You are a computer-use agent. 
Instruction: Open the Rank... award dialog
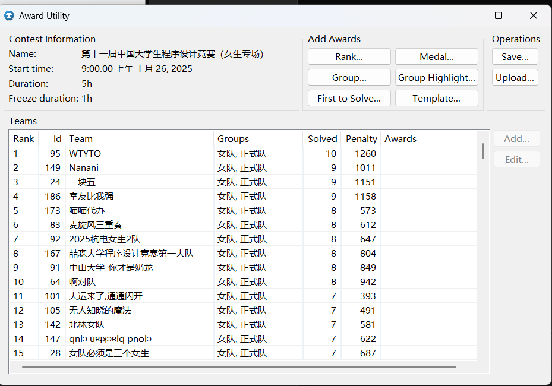pos(349,57)
